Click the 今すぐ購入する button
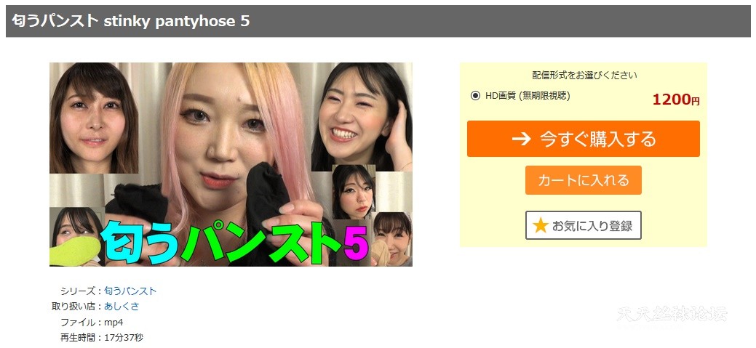The image size is (756, 348). click(x=584, y=139)
